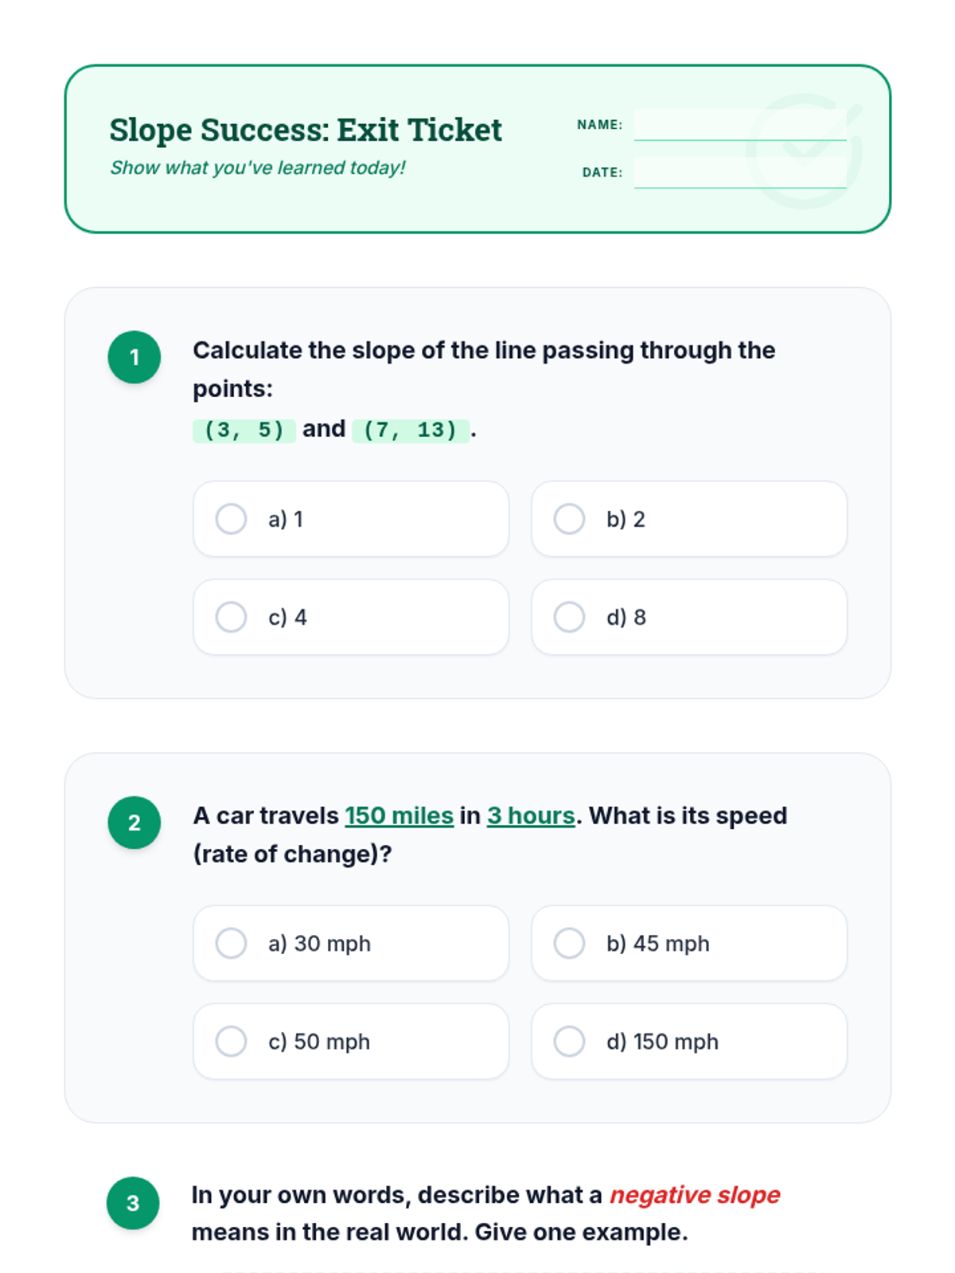Click the red negative slope phrase
The height and width of the screenshot is (1273, 955).
pos(695,1195)
